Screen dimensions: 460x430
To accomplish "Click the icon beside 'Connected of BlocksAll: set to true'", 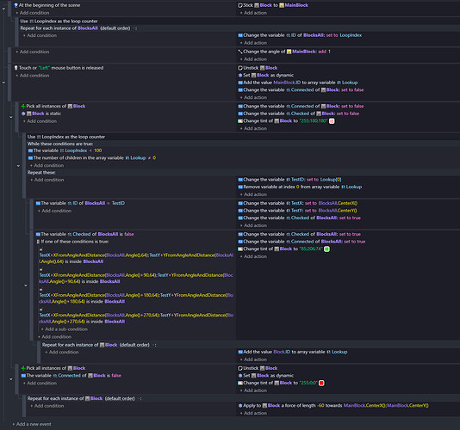I will tap(240, 242).
